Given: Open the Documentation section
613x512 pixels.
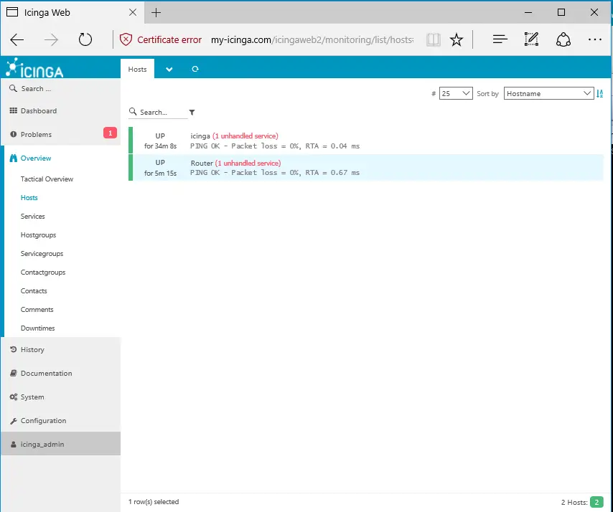Looking at the screenshot, I should pyautogui.click(x=45, y=373).
